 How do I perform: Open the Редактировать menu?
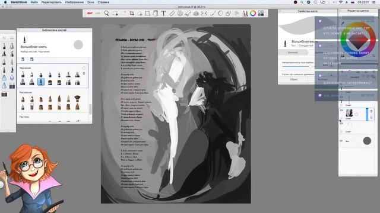(52, 2)
